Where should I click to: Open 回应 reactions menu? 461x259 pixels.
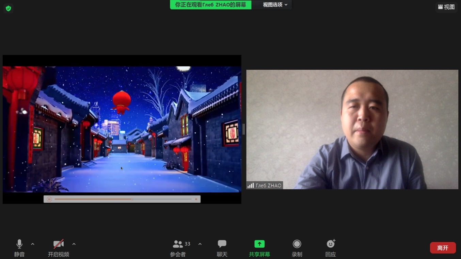tap(331, 248)
